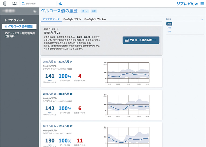206x147 pixels.
Task: Open the 2週 period dropdown
Action: pyautogui.click(x=84, y=11)
